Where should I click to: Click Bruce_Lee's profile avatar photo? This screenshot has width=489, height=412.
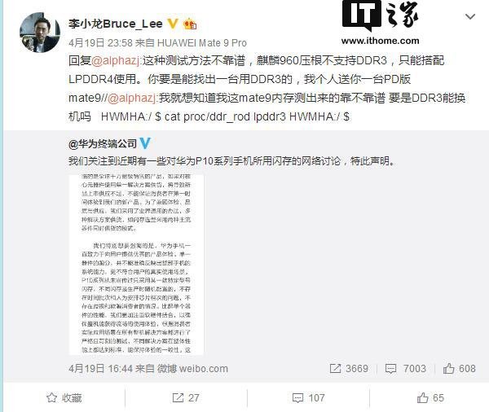pyautogui.click(x=40, y=33)
